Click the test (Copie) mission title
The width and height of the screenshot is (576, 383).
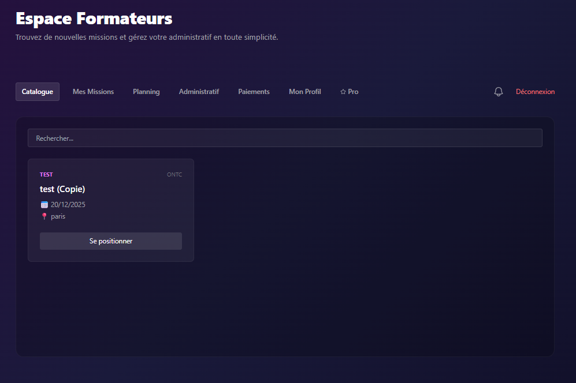click(x=62, y=189)
